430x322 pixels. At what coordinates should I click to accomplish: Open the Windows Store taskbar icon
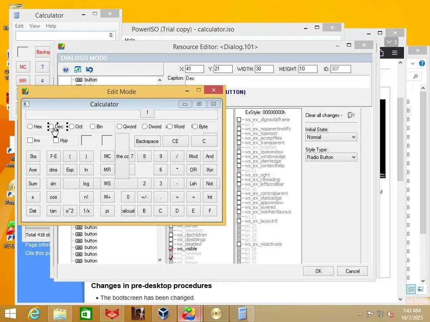pyautogui.click(x=86, y=314)
